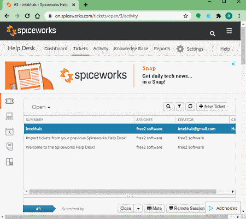Open the green chat extension icon

(198, 16)
